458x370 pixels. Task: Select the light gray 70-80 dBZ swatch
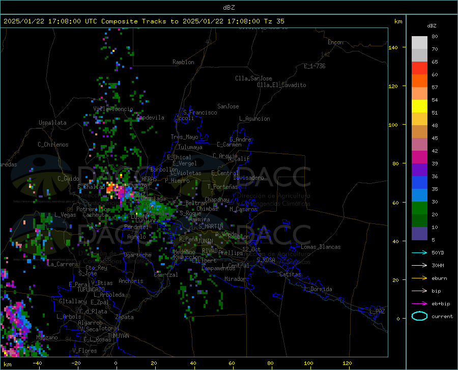(419, 43)
